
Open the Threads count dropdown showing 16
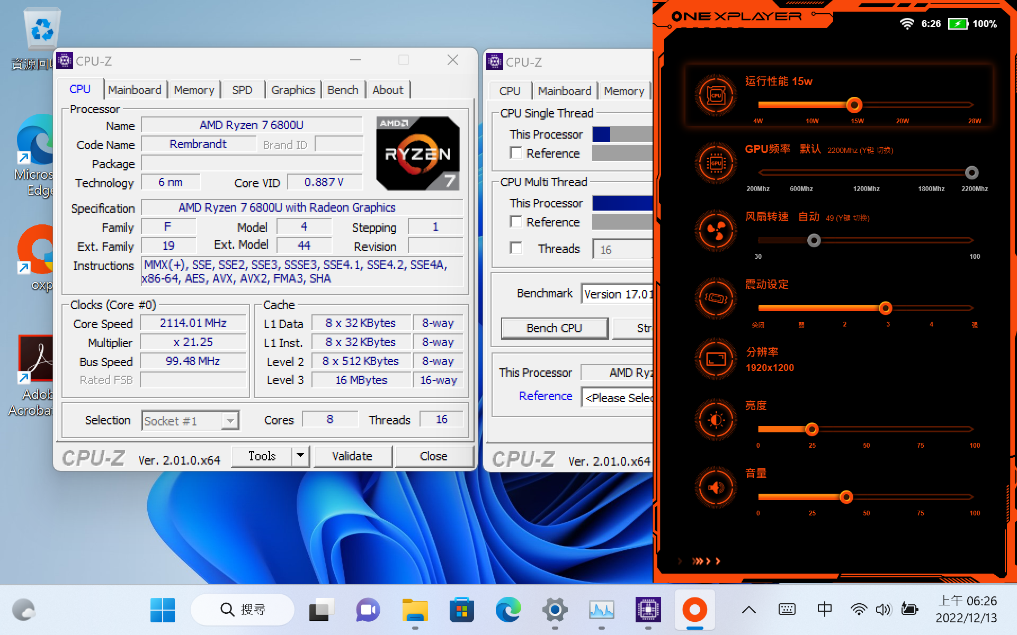(623, 249)
